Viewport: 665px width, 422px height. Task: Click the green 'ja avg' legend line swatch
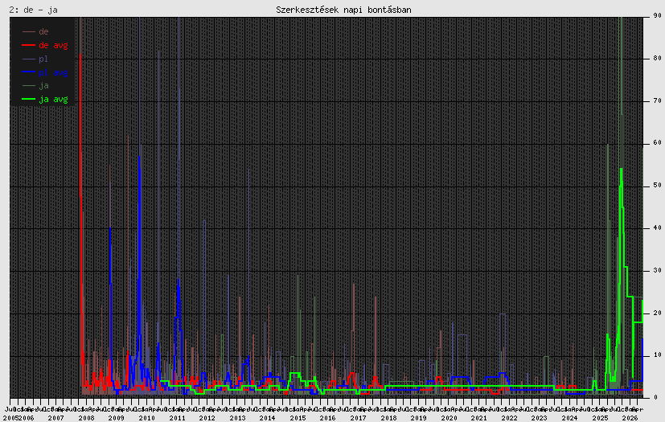(x=28, y=99)
